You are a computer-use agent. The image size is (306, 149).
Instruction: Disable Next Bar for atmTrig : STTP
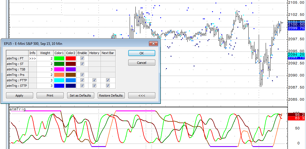tap(108, 86)
